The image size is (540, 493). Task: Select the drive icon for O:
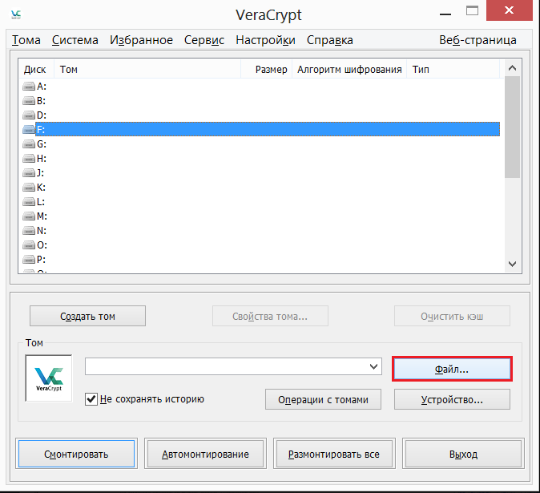29,245
